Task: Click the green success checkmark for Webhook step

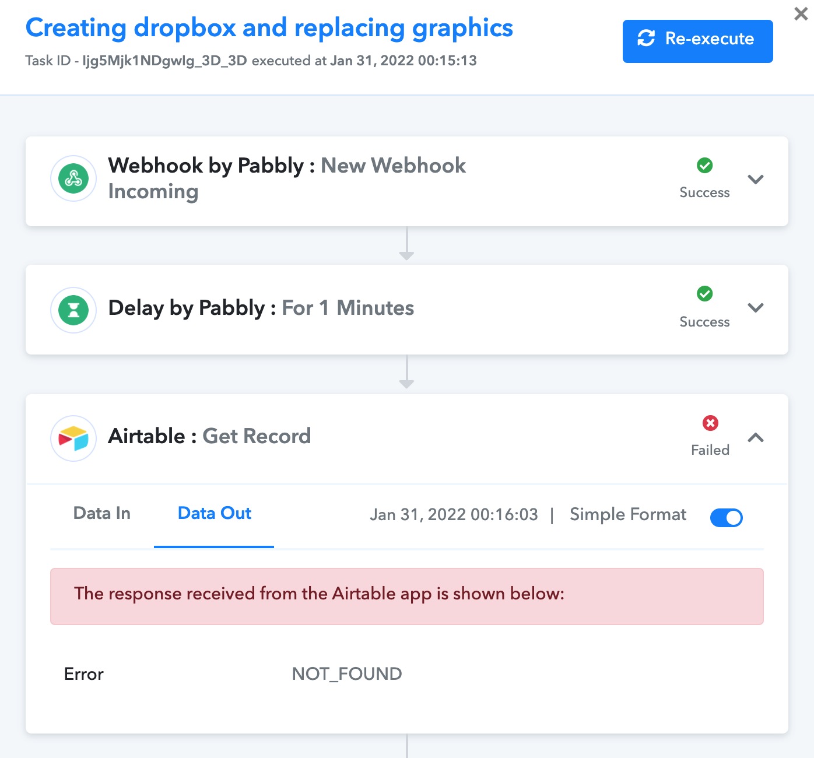Action: coord(704,166)
